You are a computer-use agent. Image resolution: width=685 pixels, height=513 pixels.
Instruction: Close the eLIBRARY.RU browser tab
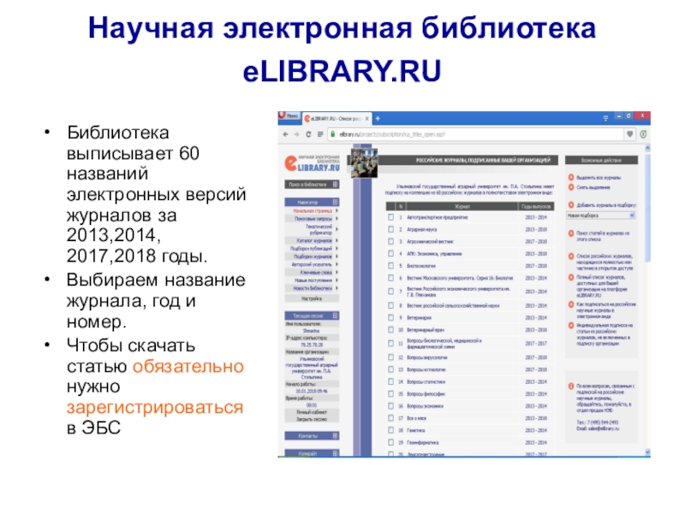point(367,119)
